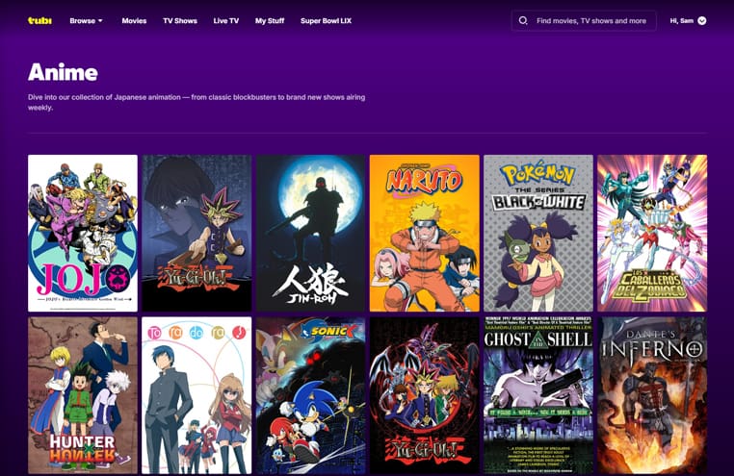
Task: Open the Browse dropdown menu
Action: click(86, 20)
